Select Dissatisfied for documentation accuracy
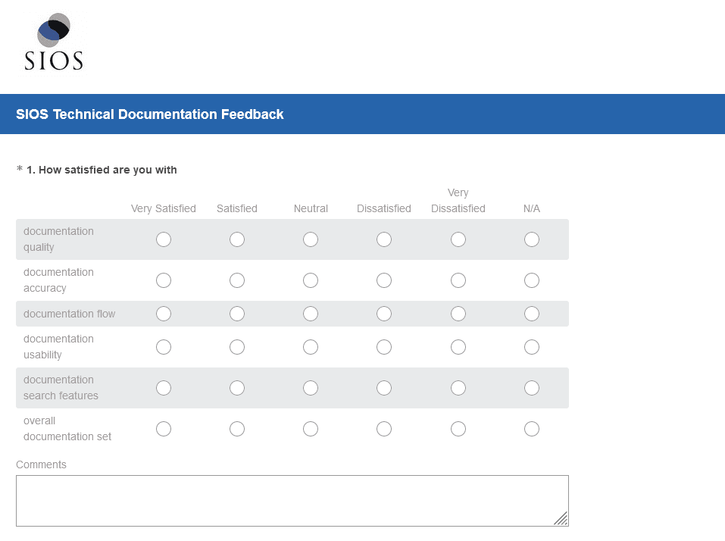 (x=384, y=280)
